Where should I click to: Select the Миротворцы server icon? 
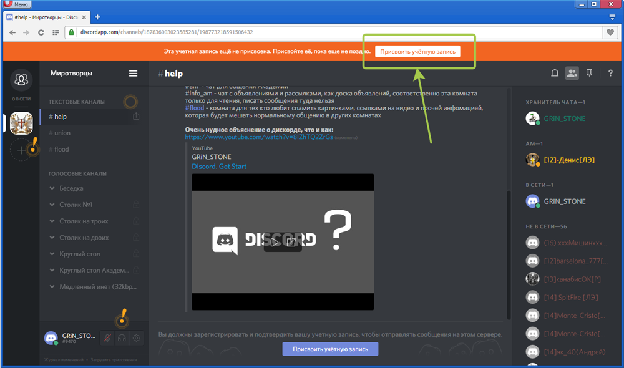[x=21, y=123]
